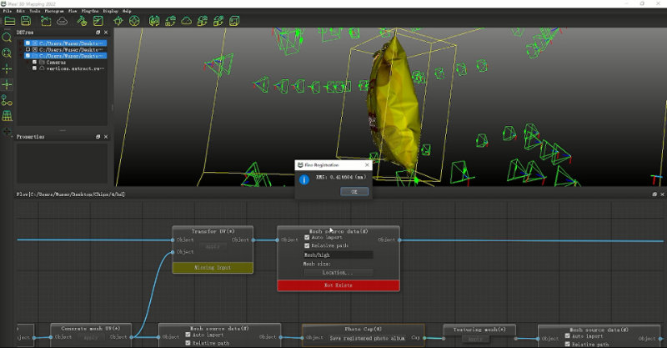The height and width of the screenshot is (348, 667).
Task: Click the connected-nodes icon in left sidebar
Action: click(7, 100)
